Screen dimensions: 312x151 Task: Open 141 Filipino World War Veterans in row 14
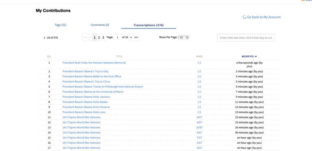click(x=81, y=133)
